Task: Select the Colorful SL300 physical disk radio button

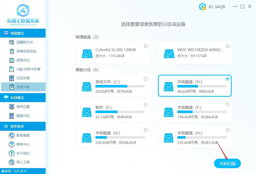Action: tap(146, 46)
